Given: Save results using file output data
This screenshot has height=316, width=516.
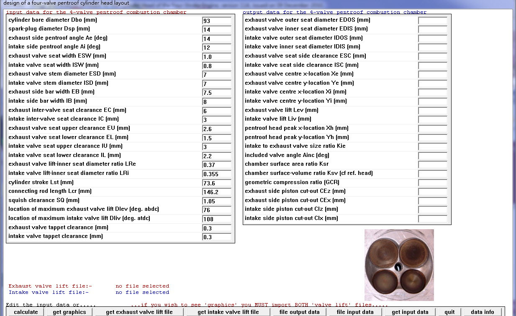Looking at the screenshot, I should 300,312.
